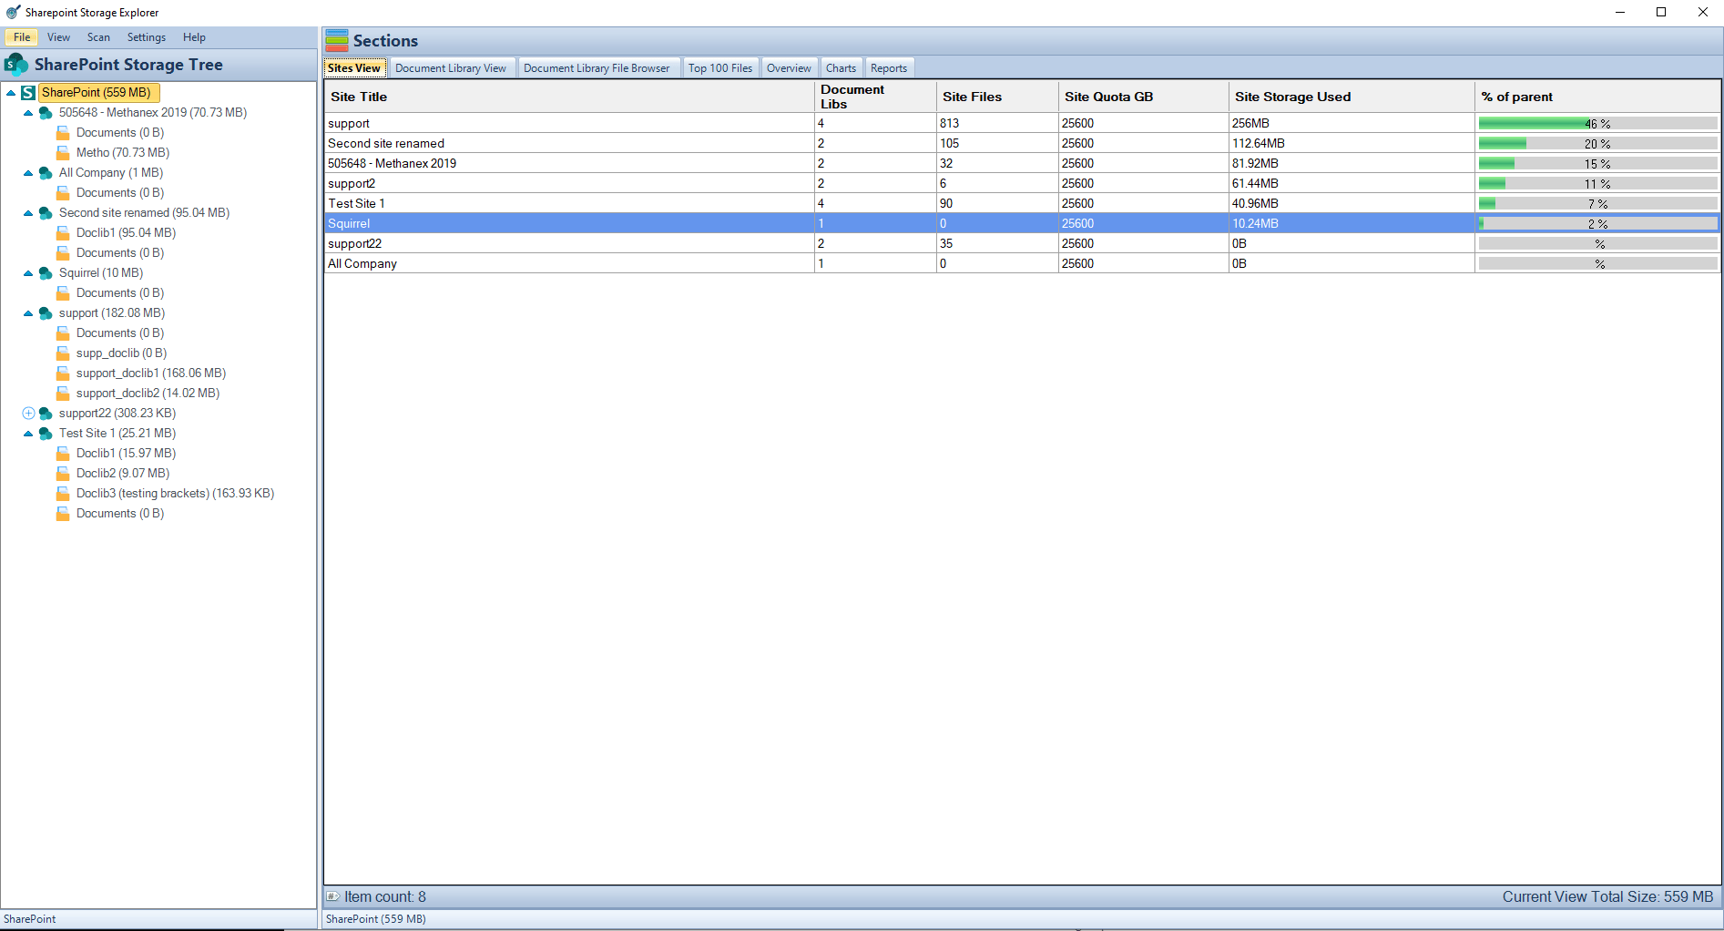
Task: Click the Top 100 Files tab
Action: tap(719, 67)
